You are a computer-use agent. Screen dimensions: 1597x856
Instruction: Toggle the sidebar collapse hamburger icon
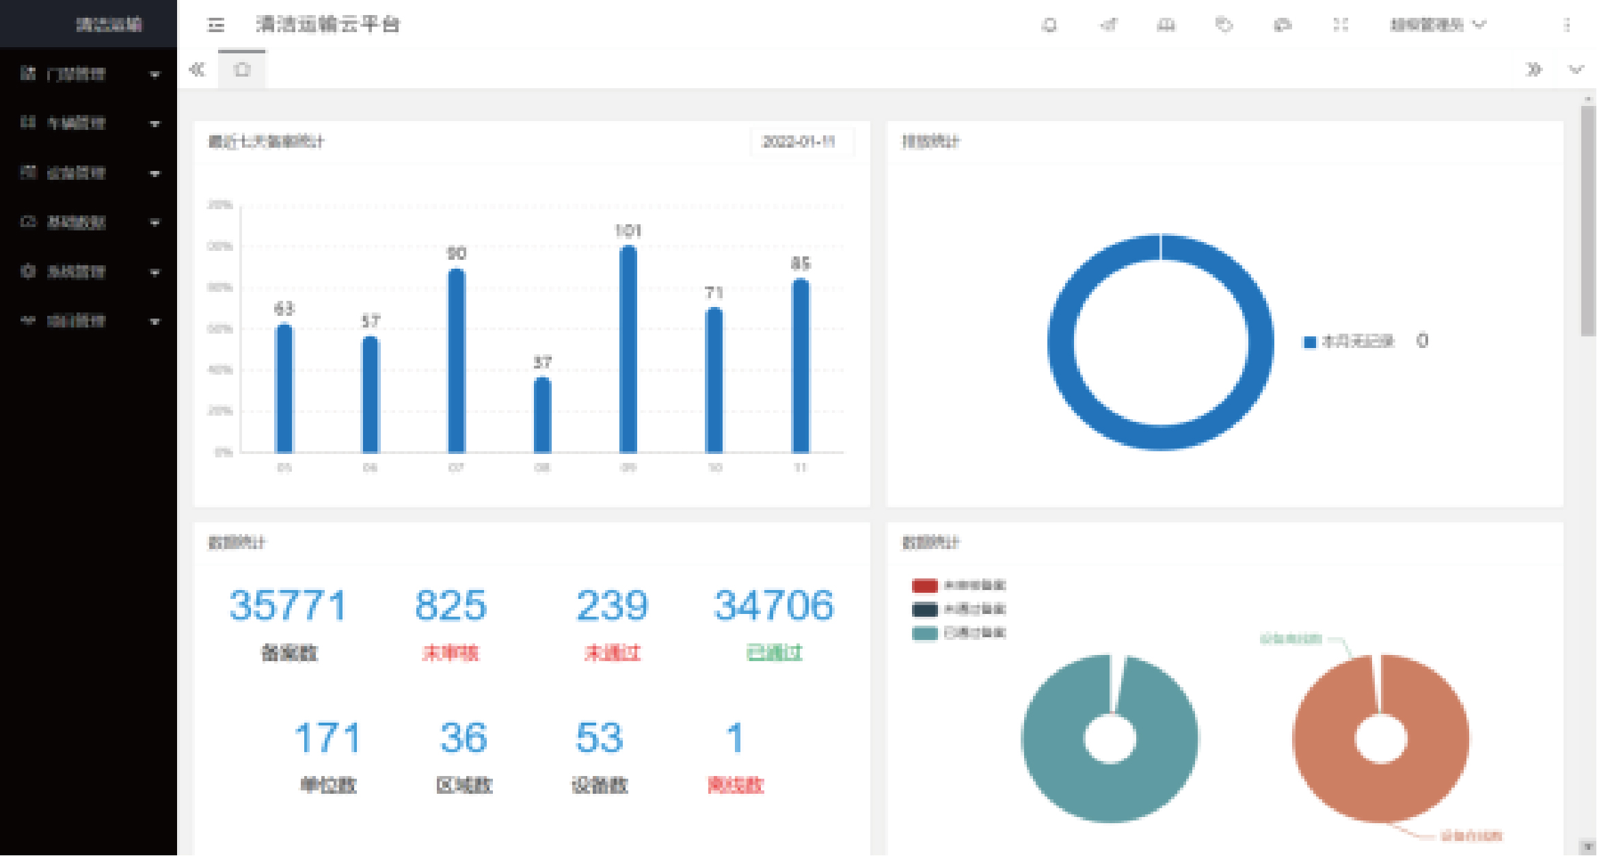pos(216,25)
